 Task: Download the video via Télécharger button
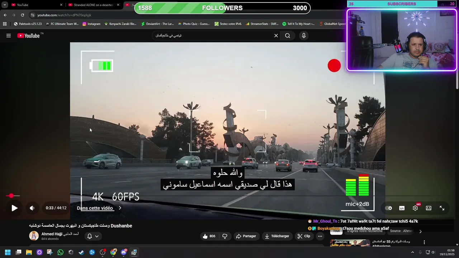click(276, 236)
